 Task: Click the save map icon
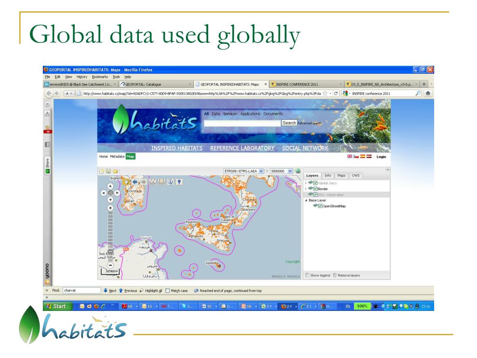click(109, 171)
